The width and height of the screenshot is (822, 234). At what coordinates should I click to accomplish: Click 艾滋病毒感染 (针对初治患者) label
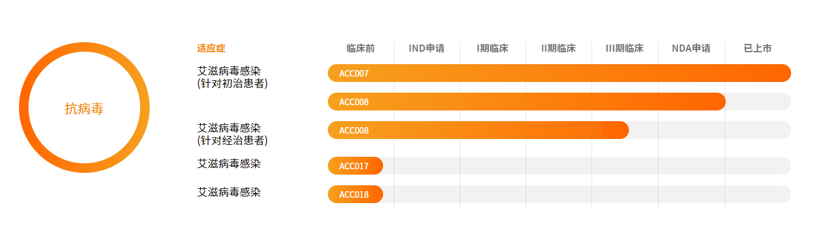232,78
